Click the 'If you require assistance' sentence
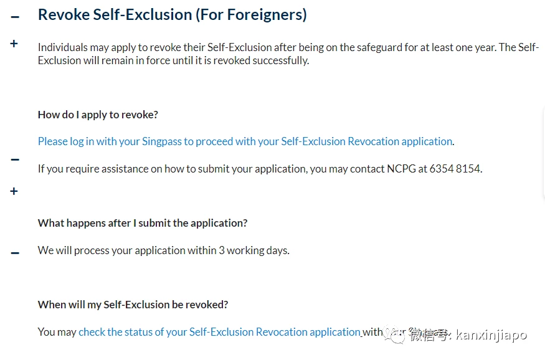The width and height of the screenshot is (545, 360). pos(260,169)
